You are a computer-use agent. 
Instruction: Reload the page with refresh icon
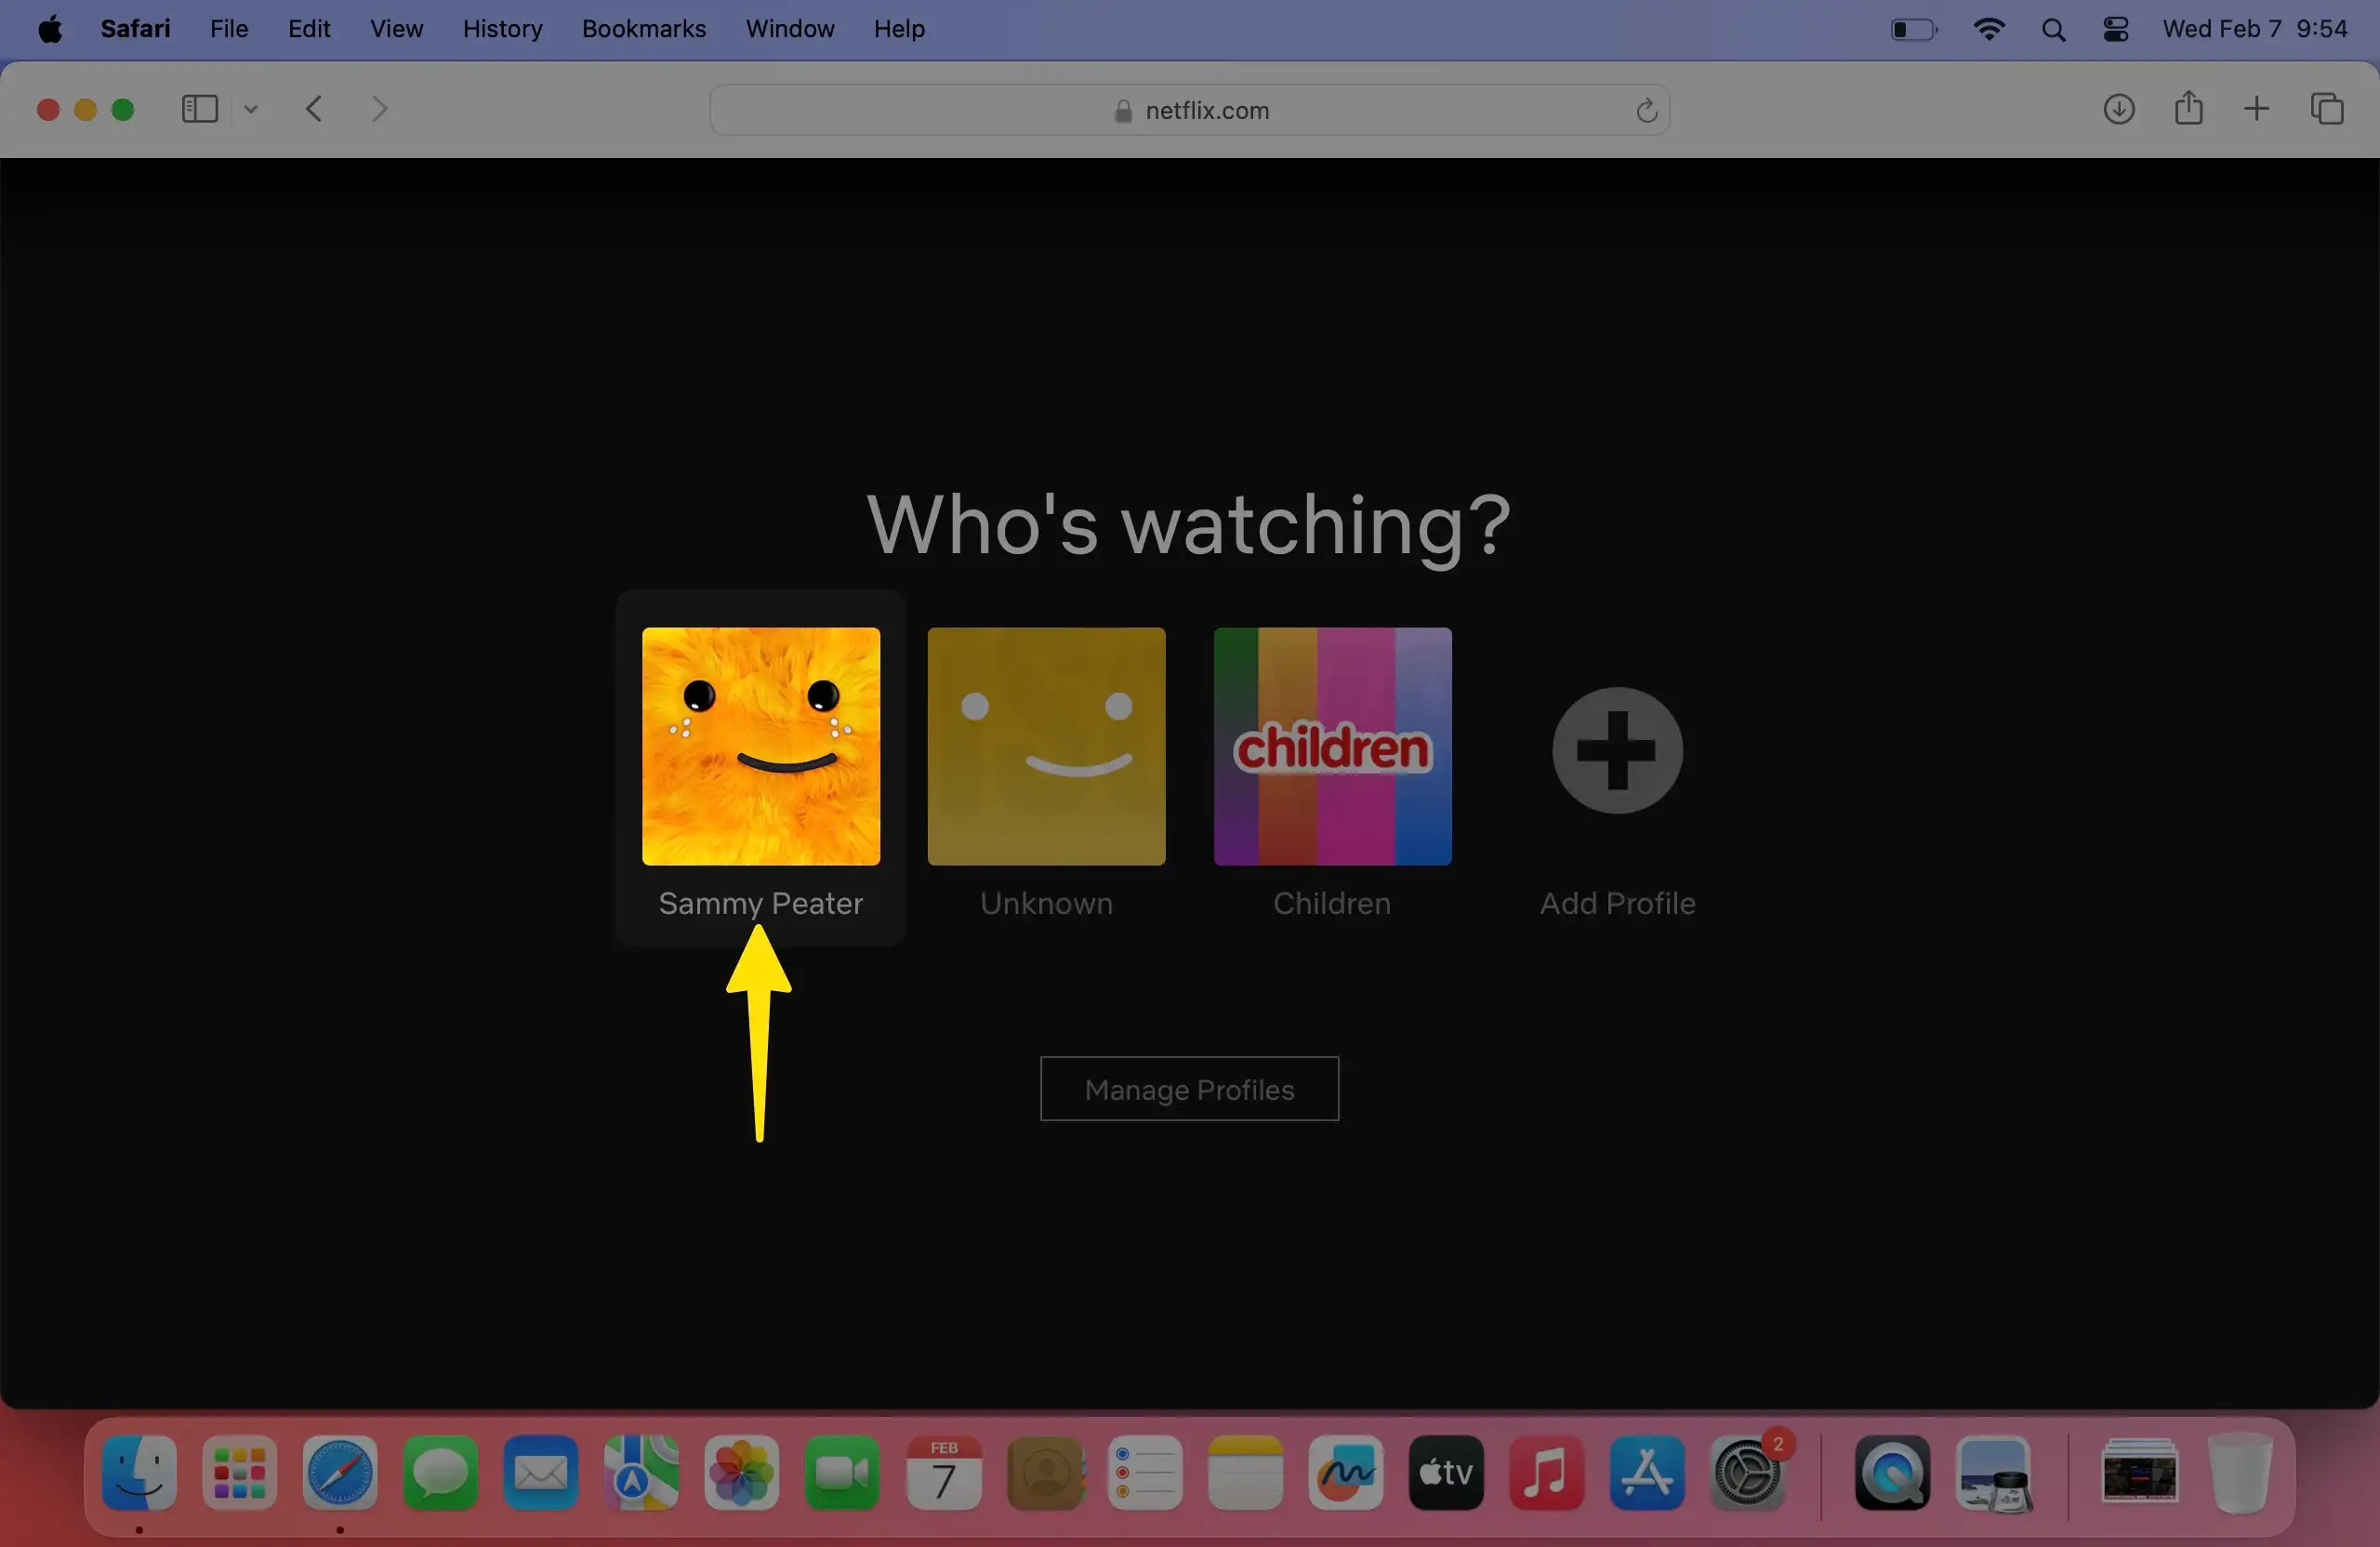pos(1646,111)
